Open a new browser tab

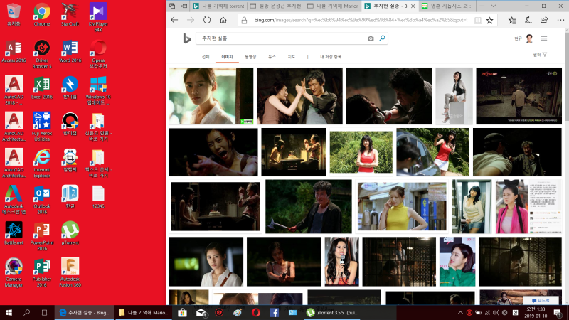pos(482,6)
